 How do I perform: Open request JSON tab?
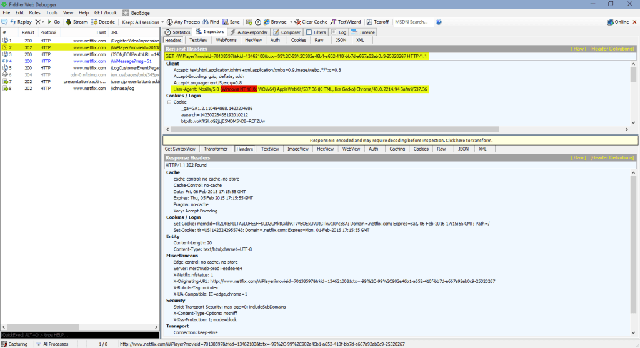(x=341, y=40)
